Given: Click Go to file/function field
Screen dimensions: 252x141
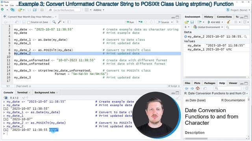Looking at the screenshot, I should tap(64, 10).
